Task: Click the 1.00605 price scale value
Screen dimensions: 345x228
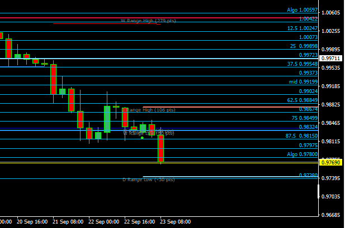Action: (330, 13)
